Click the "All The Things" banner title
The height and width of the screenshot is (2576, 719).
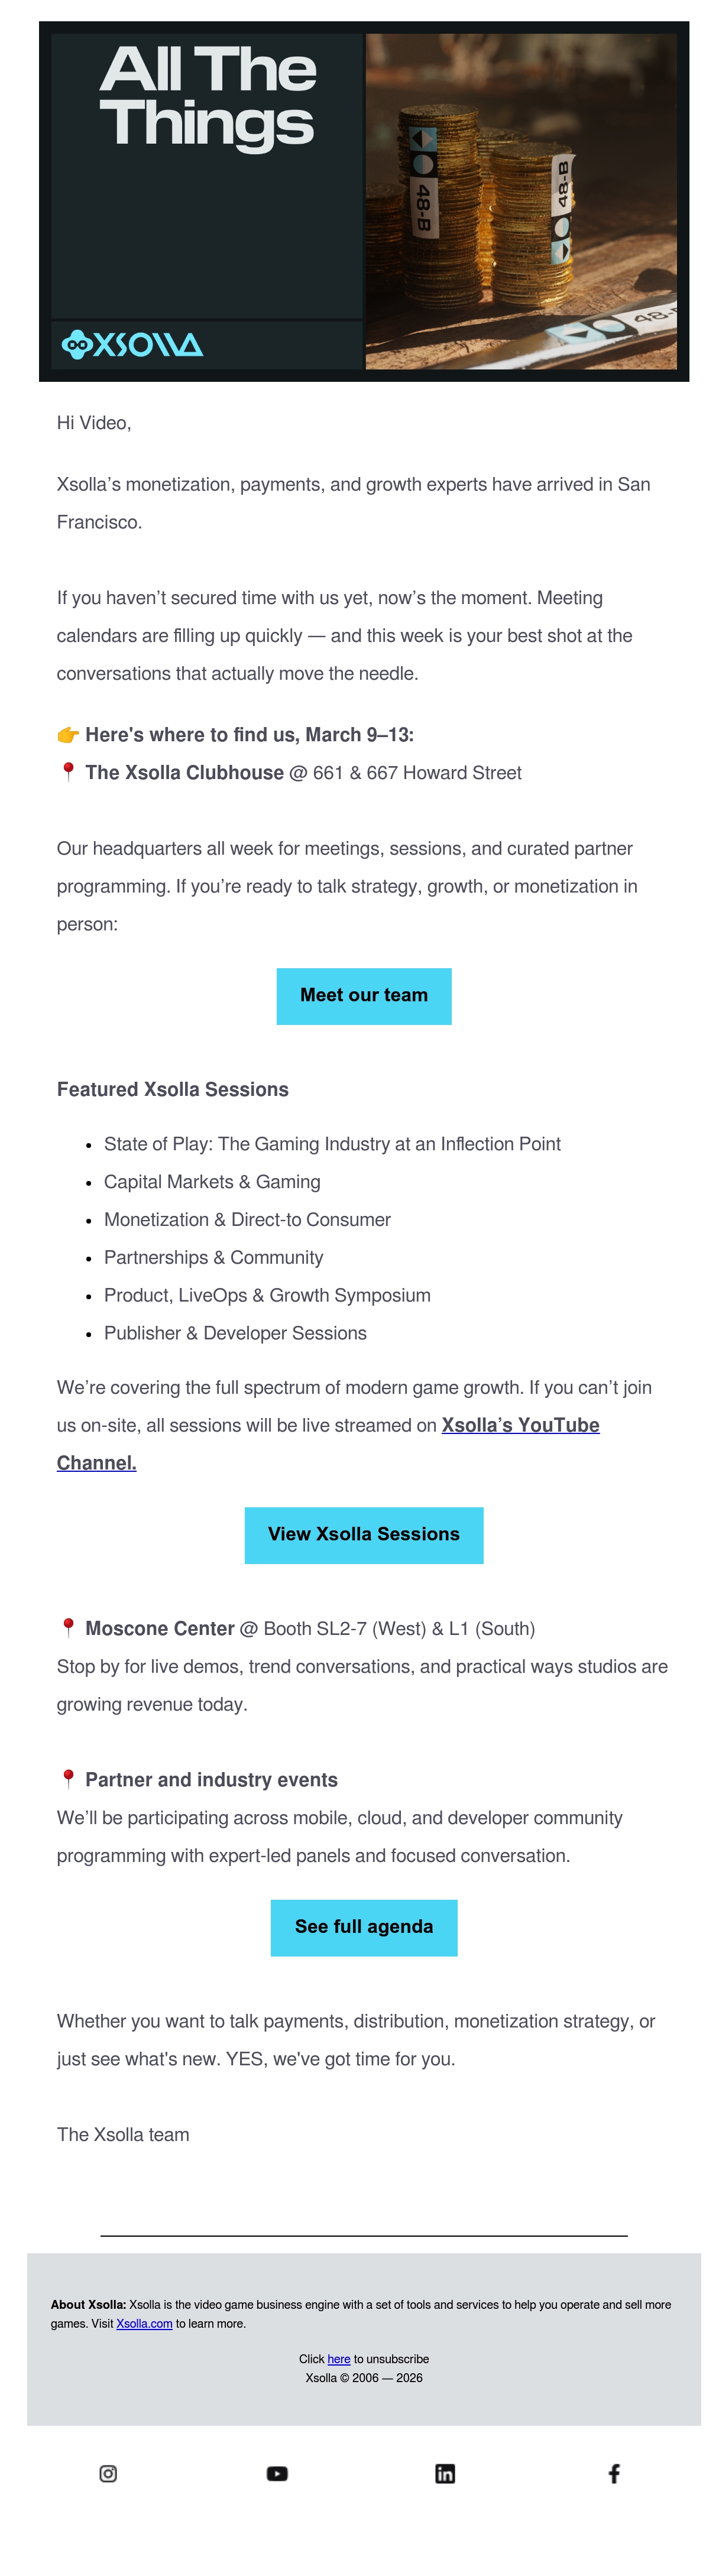coord(208,96)
